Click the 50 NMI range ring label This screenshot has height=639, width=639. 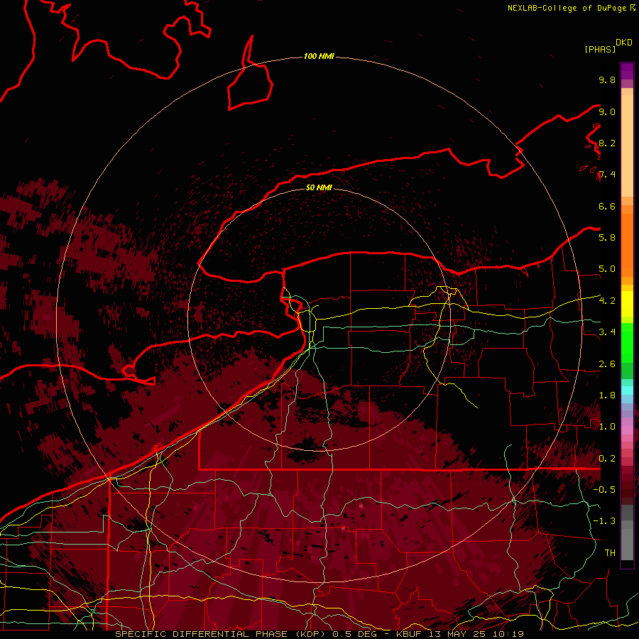319,187
